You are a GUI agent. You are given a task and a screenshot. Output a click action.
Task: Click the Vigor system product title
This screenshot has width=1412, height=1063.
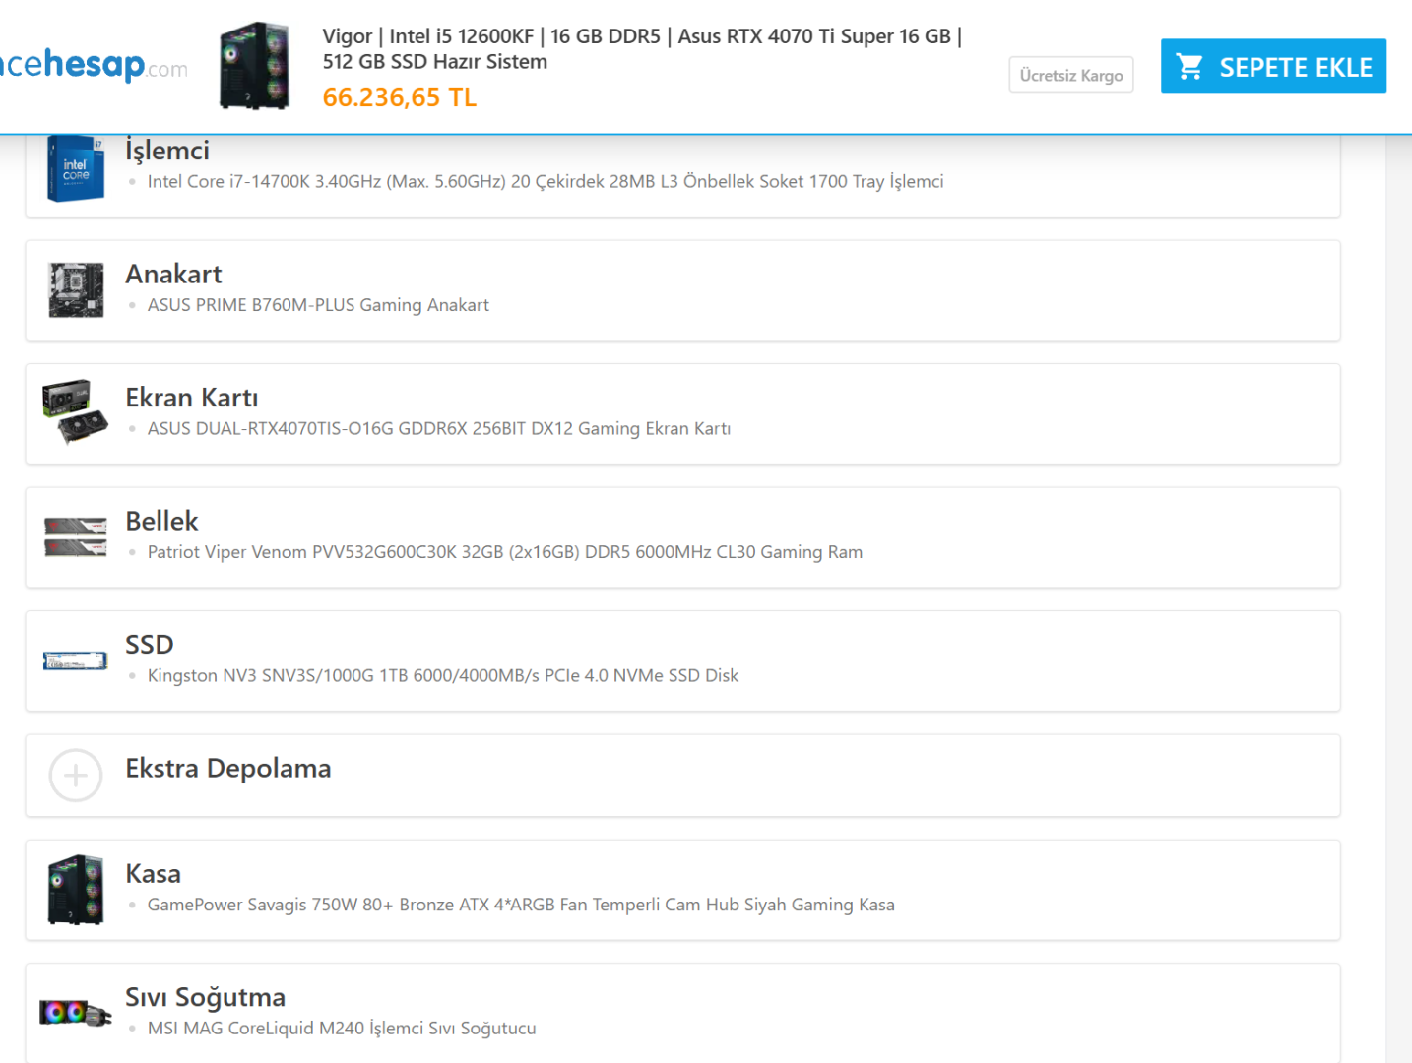coord(641,49)
